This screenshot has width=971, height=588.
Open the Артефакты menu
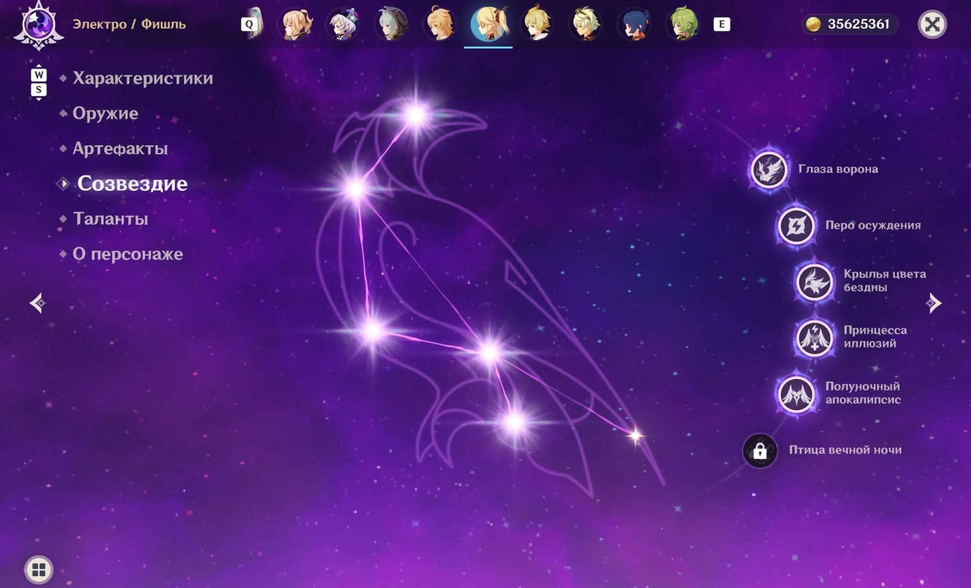(120, 149)
